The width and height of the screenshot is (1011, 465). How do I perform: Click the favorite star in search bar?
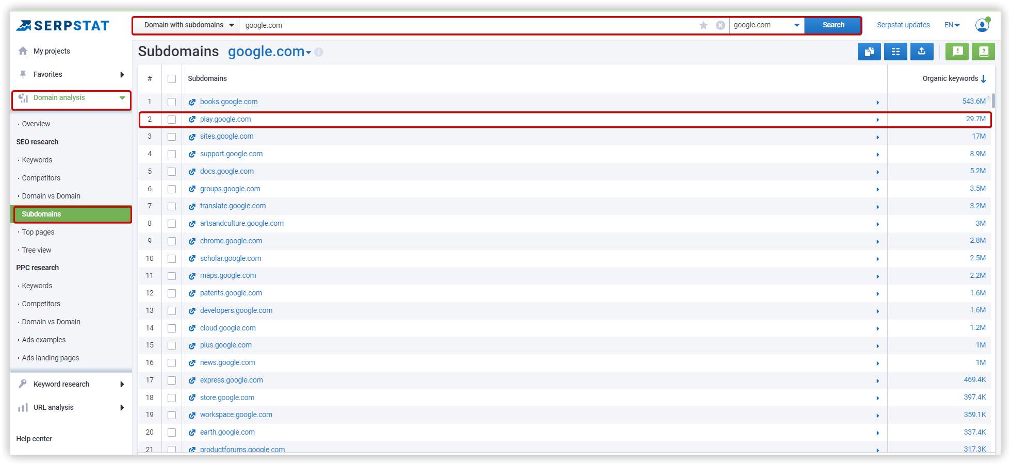(704, 25)
